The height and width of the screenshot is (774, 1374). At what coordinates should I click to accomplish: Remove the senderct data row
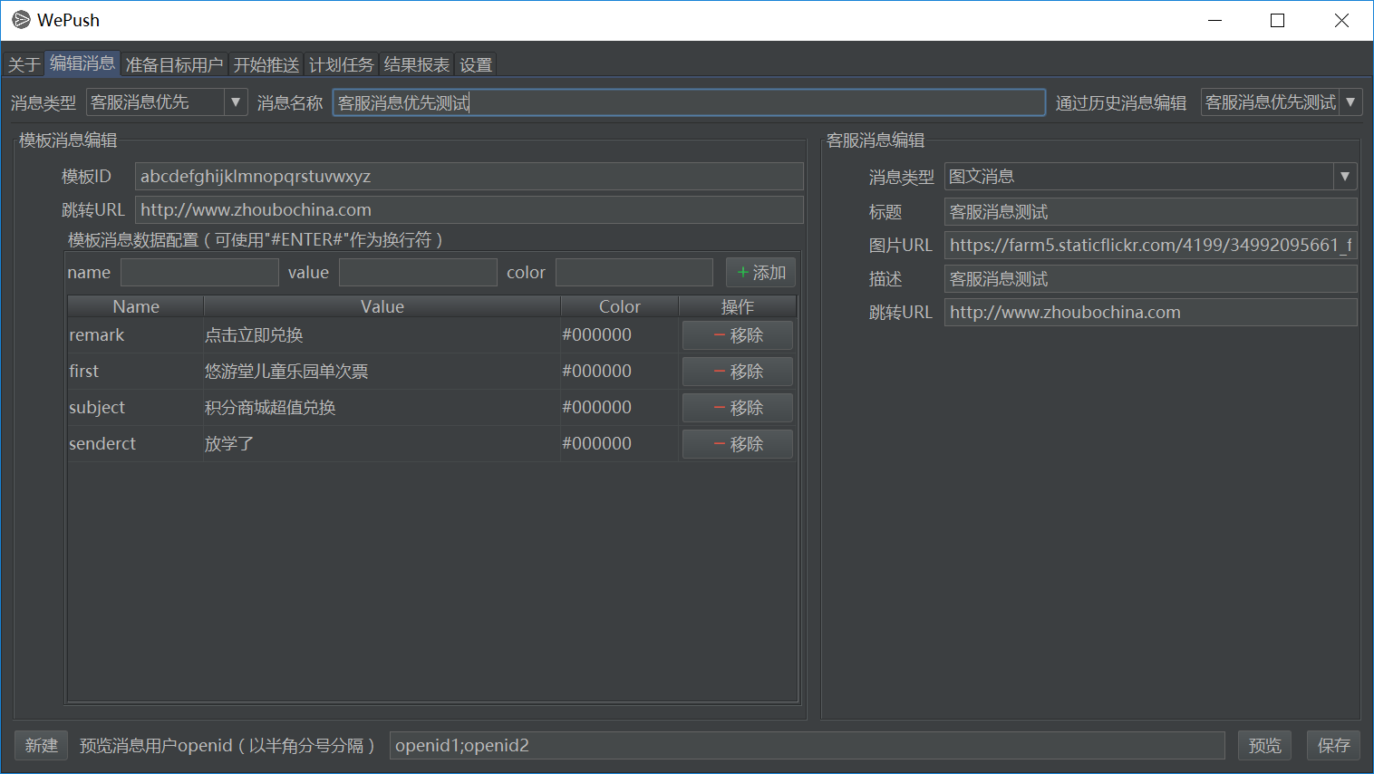coord(737,443)
